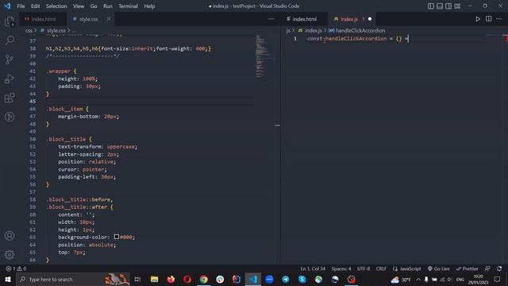This screenshot has height=286, width=508.
Task: Close the style.css tab
Action: click(109, 19)
